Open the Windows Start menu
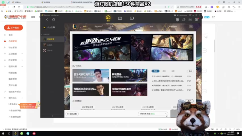Image resolution: width=242 pixels, height=136 pixels. pos(3,134)
